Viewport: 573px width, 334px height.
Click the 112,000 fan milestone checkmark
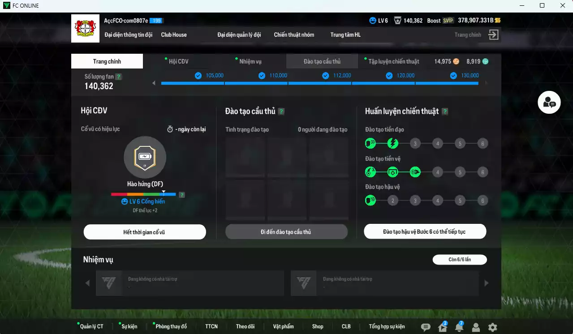point(326,76)
